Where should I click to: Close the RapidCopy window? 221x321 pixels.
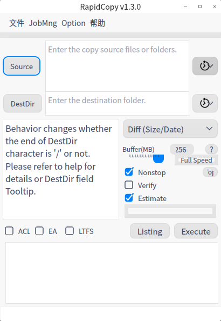(x=215, y=6)
